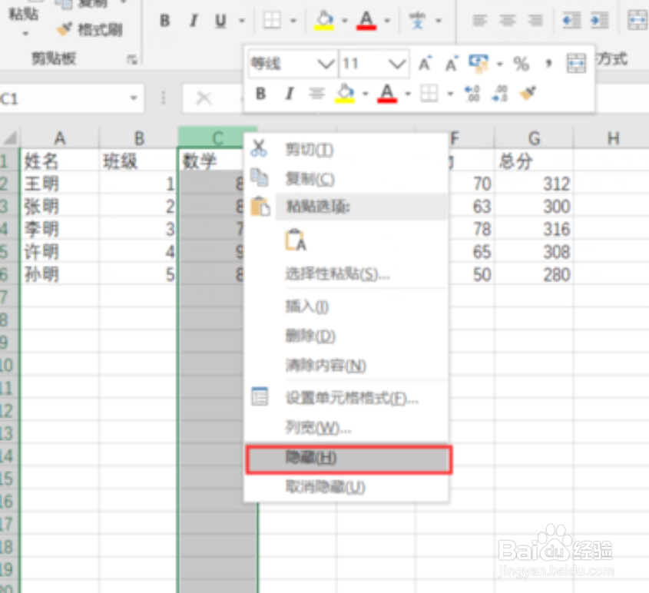Image resolution: width=649 pixels, height=593 pixels.
Task: Open the borders dropdown arrow in the ribbon
Action: pyautogui.click(x=293, y=21)
